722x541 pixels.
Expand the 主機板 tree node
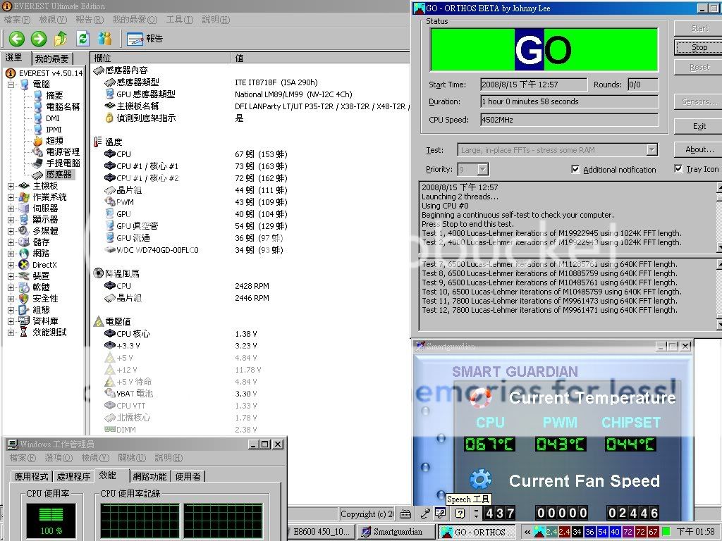click(11, 186)
